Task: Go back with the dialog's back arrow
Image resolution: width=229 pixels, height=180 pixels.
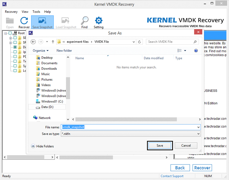Action: (x=33, y=42)
